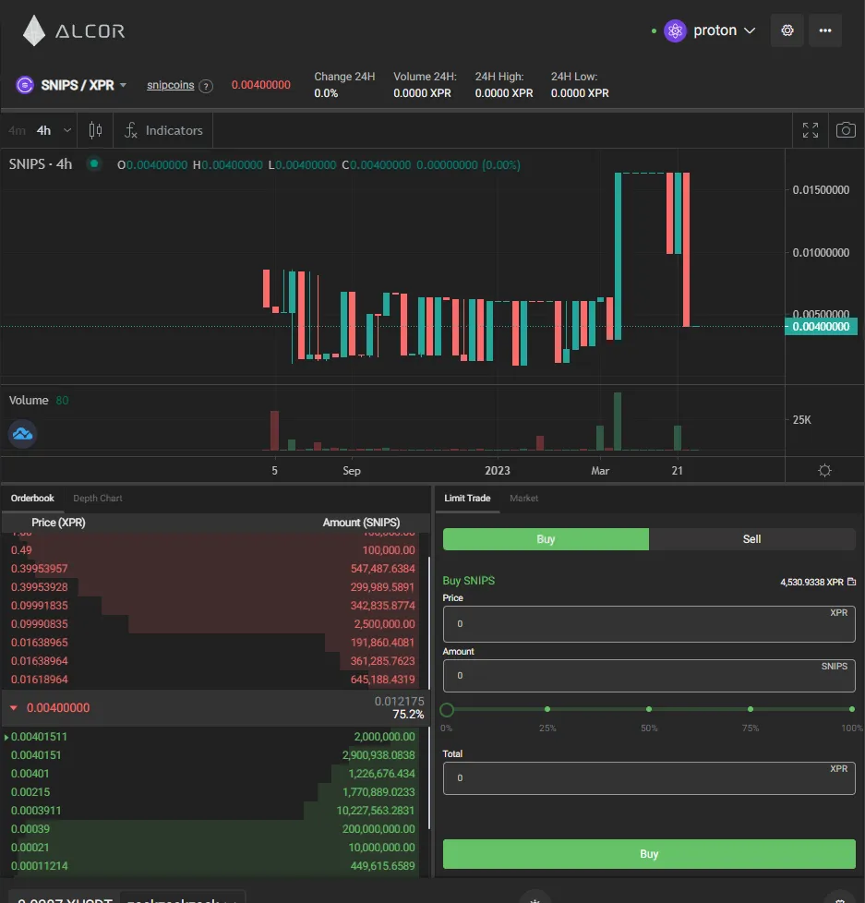Click the wallet icon beside balance
865x903 pixels.
coord(852,582)
